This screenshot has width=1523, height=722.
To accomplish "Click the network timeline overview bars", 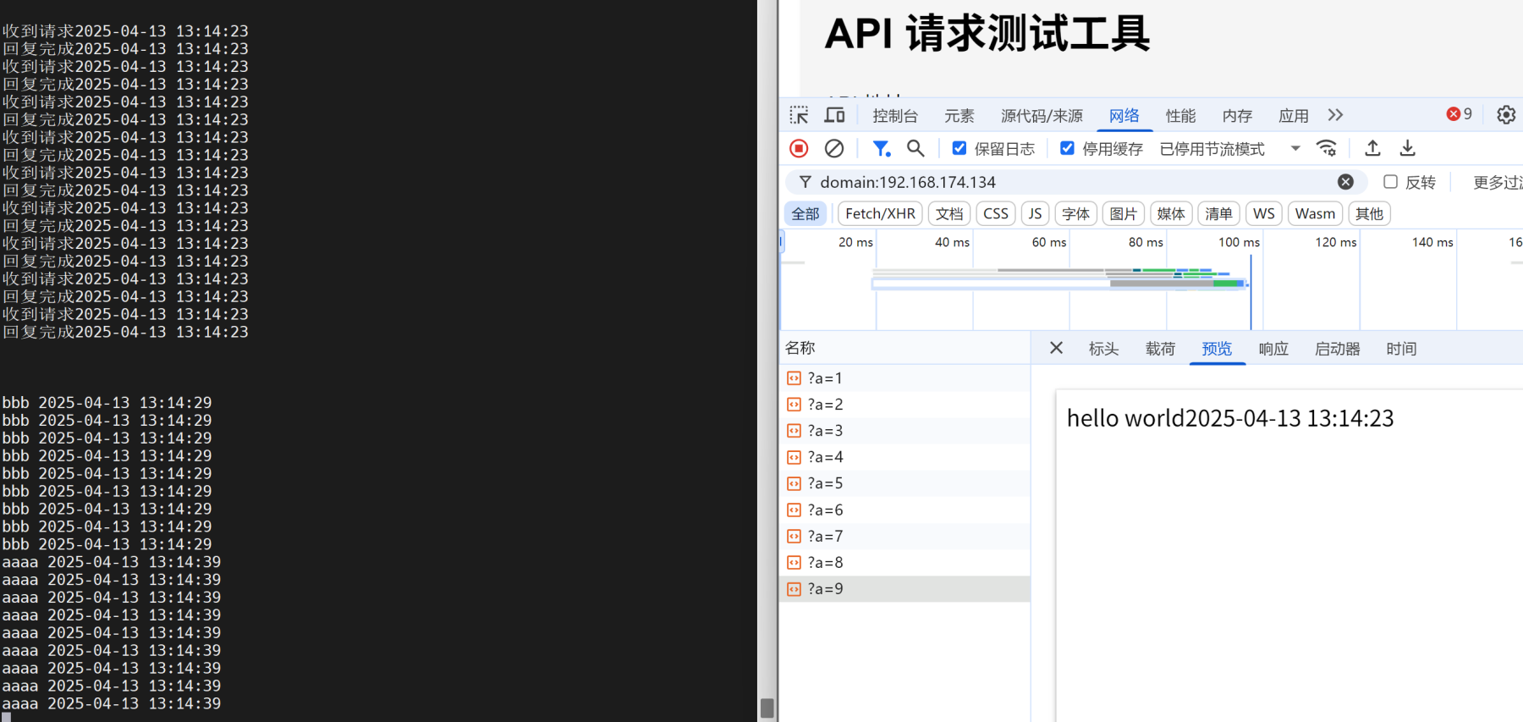I will pyautogui.click(x=1059, y=278).
